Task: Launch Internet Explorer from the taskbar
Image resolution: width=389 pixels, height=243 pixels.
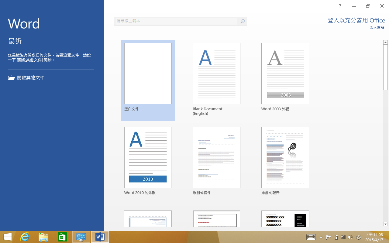Action: pyautogui.click(x=25, y=237)
